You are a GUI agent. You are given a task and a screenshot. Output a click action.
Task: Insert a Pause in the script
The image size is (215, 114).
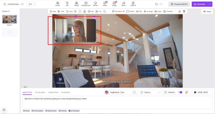26,111
